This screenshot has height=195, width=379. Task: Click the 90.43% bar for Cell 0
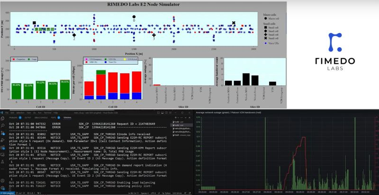[16, 91]
